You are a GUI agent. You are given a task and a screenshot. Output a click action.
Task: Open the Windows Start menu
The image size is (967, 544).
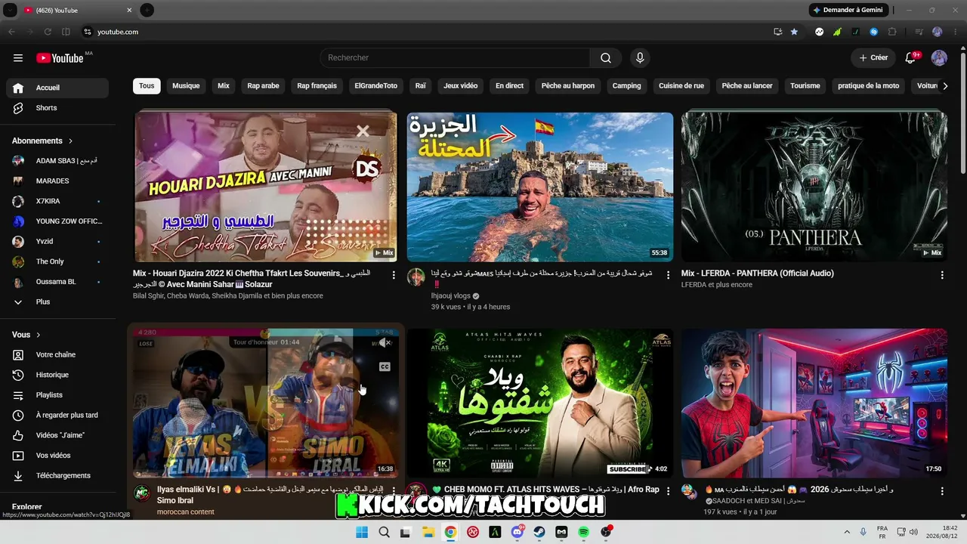(362, 533)
